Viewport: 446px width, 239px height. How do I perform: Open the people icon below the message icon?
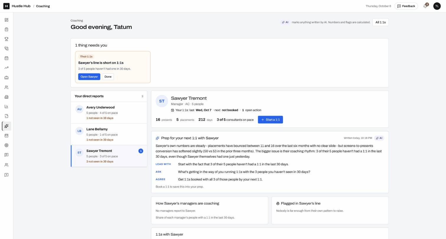tap(6, 165)
